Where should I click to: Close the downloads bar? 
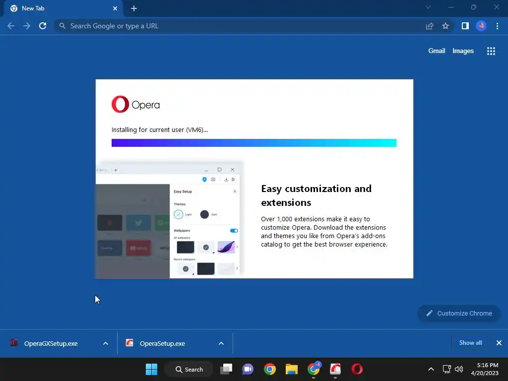(499, 343)
